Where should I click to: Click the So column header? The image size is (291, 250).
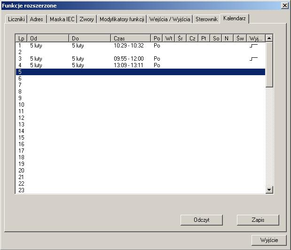tap(216, 39)
